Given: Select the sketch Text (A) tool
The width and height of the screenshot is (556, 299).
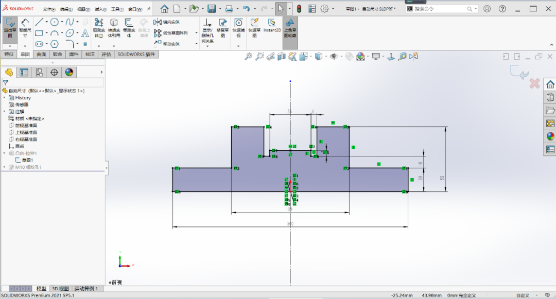Looking at the screenshot, I should pos(85,33).
